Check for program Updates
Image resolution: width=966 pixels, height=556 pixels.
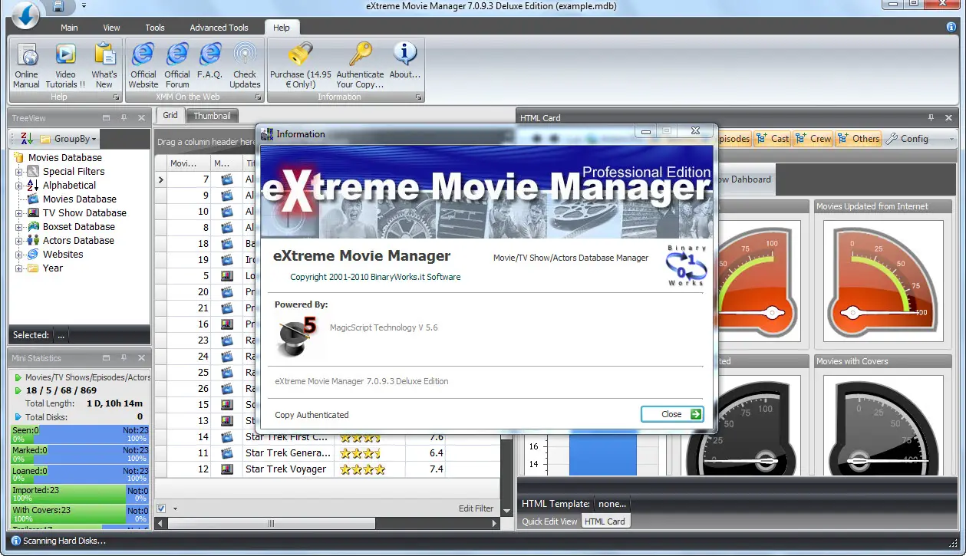(x=245, y=66)
